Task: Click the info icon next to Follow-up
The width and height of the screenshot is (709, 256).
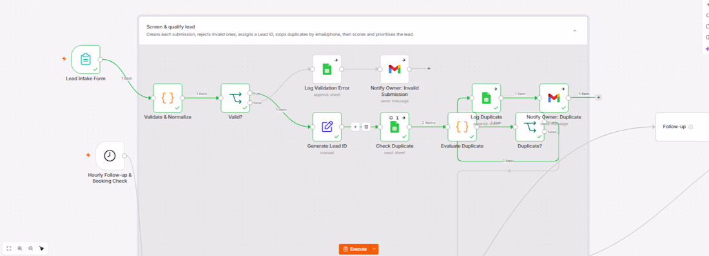Action: click(x=690, y=127)
